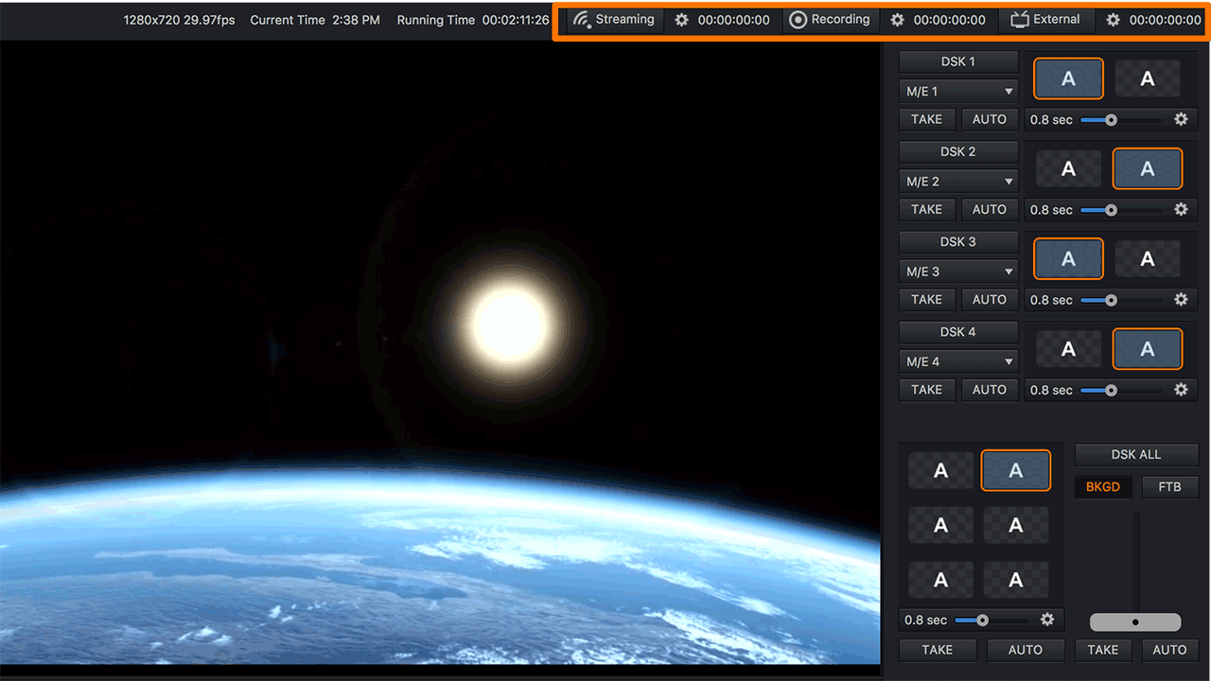Click AUTO under the T-bar
This screenshot has height=681, width=1211.
1169,650
